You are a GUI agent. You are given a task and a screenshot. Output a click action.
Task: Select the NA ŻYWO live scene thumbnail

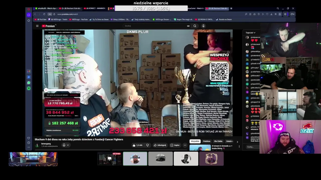[109, 159]
